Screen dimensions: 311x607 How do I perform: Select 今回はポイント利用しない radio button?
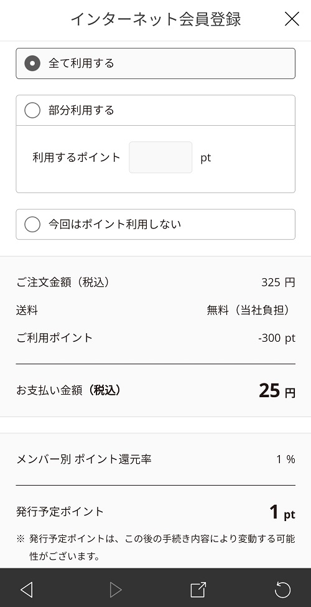click(32, 224)
